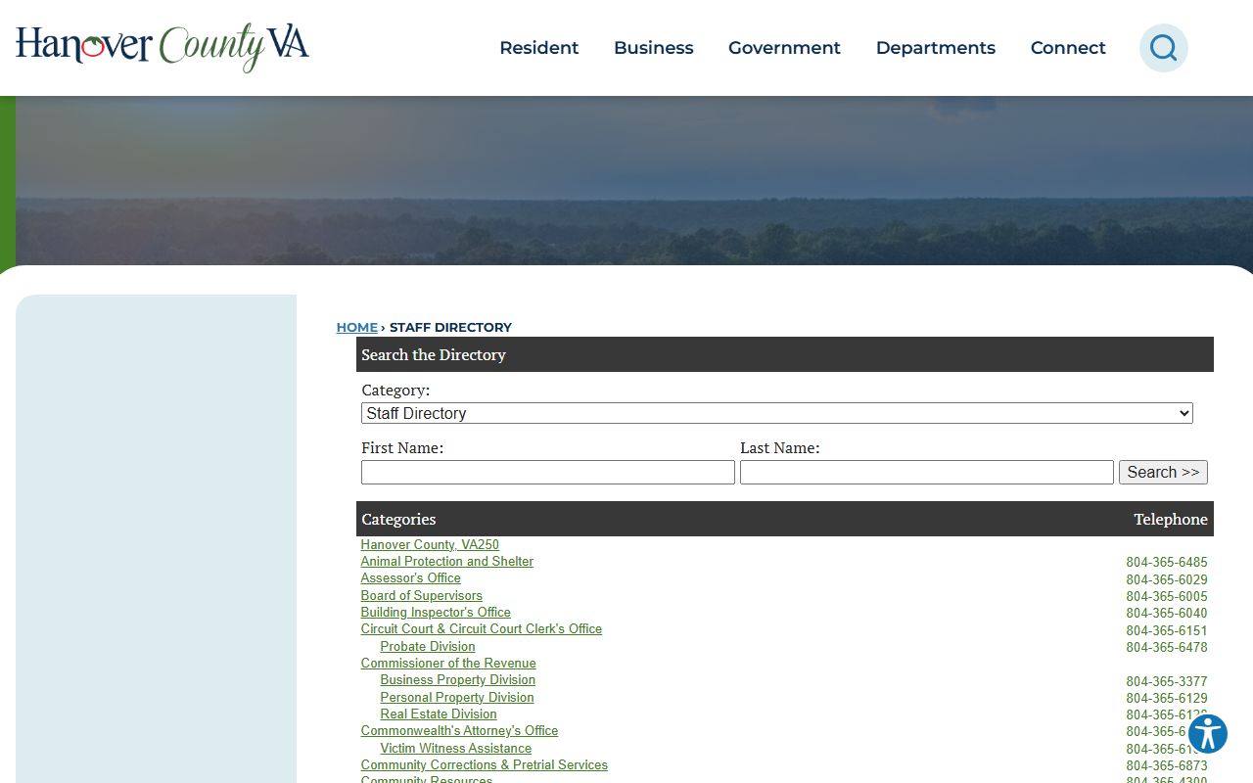Open Community Corrections & Pretrial Services link
Viewport: 1253px width, 783px height.
pos(485,764)
